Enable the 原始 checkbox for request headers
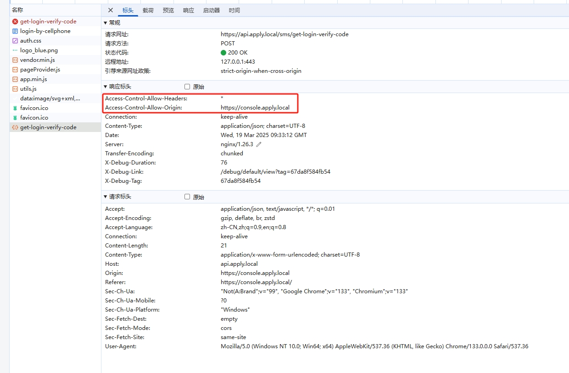The image size is (569, 373). (x=187, y=197)
